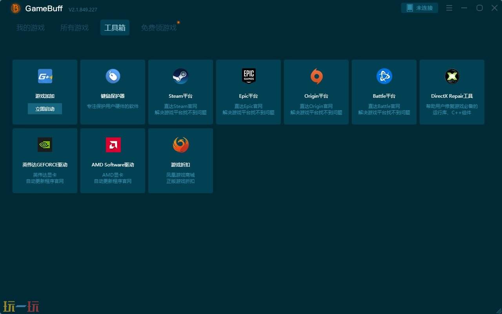502x314 pixels.
Task: Open the hamburger menu icon in title bar
Action: click(x=449, y=8)
